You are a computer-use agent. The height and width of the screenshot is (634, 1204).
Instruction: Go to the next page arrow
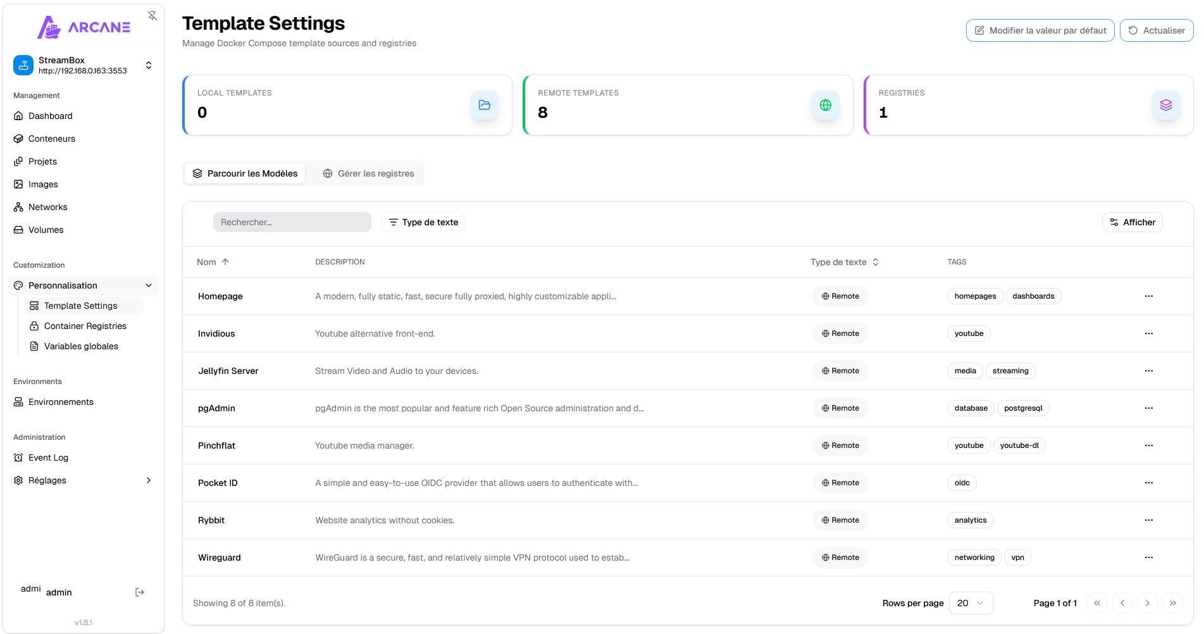pyautogui.click(x=1147, y=603)
